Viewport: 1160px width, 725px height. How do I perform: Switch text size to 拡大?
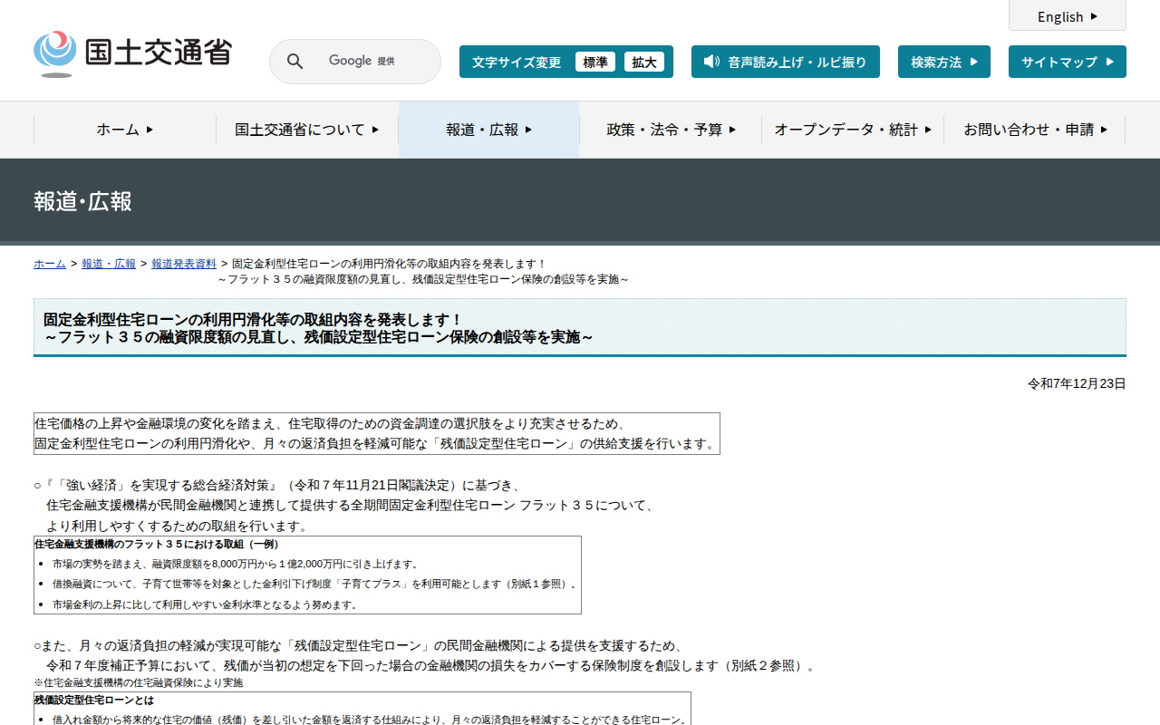[x=644, y=62]
